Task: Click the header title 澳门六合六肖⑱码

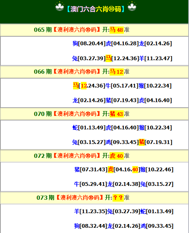Action: point(96,9)
